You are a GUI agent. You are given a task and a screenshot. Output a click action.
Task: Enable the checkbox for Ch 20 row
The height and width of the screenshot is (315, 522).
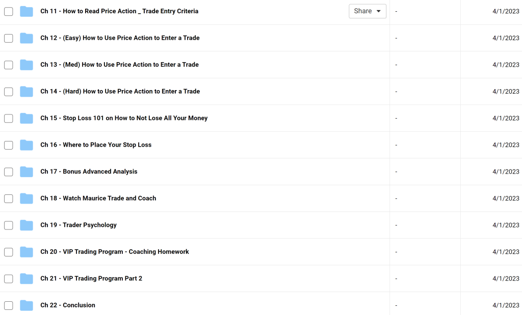(8, 252)
